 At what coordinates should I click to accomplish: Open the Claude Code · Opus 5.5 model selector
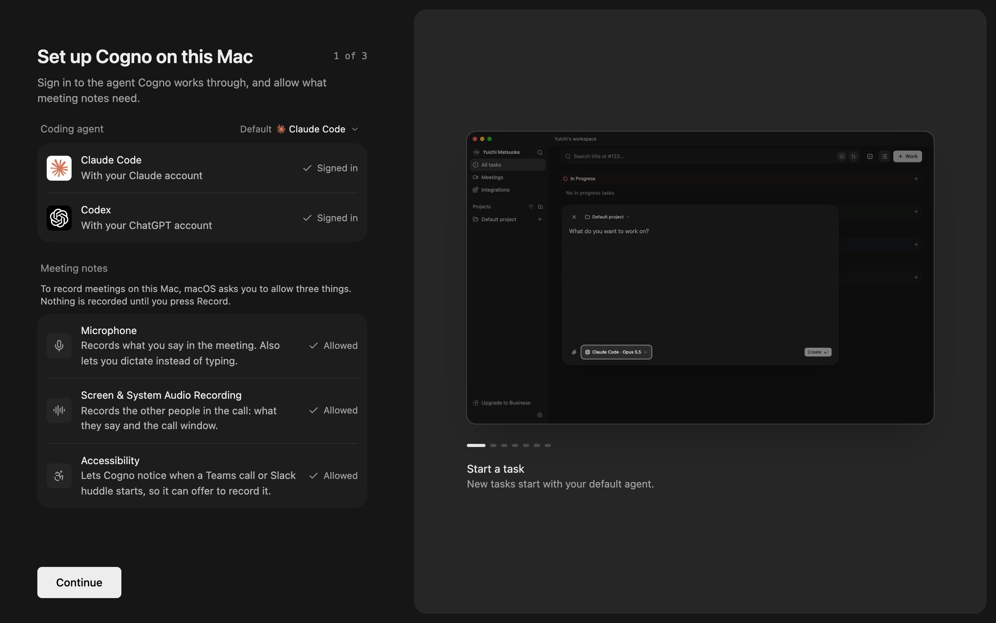616,352
